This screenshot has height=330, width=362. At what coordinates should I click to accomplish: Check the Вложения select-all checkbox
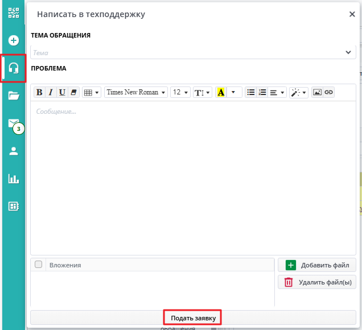point(38,264)
